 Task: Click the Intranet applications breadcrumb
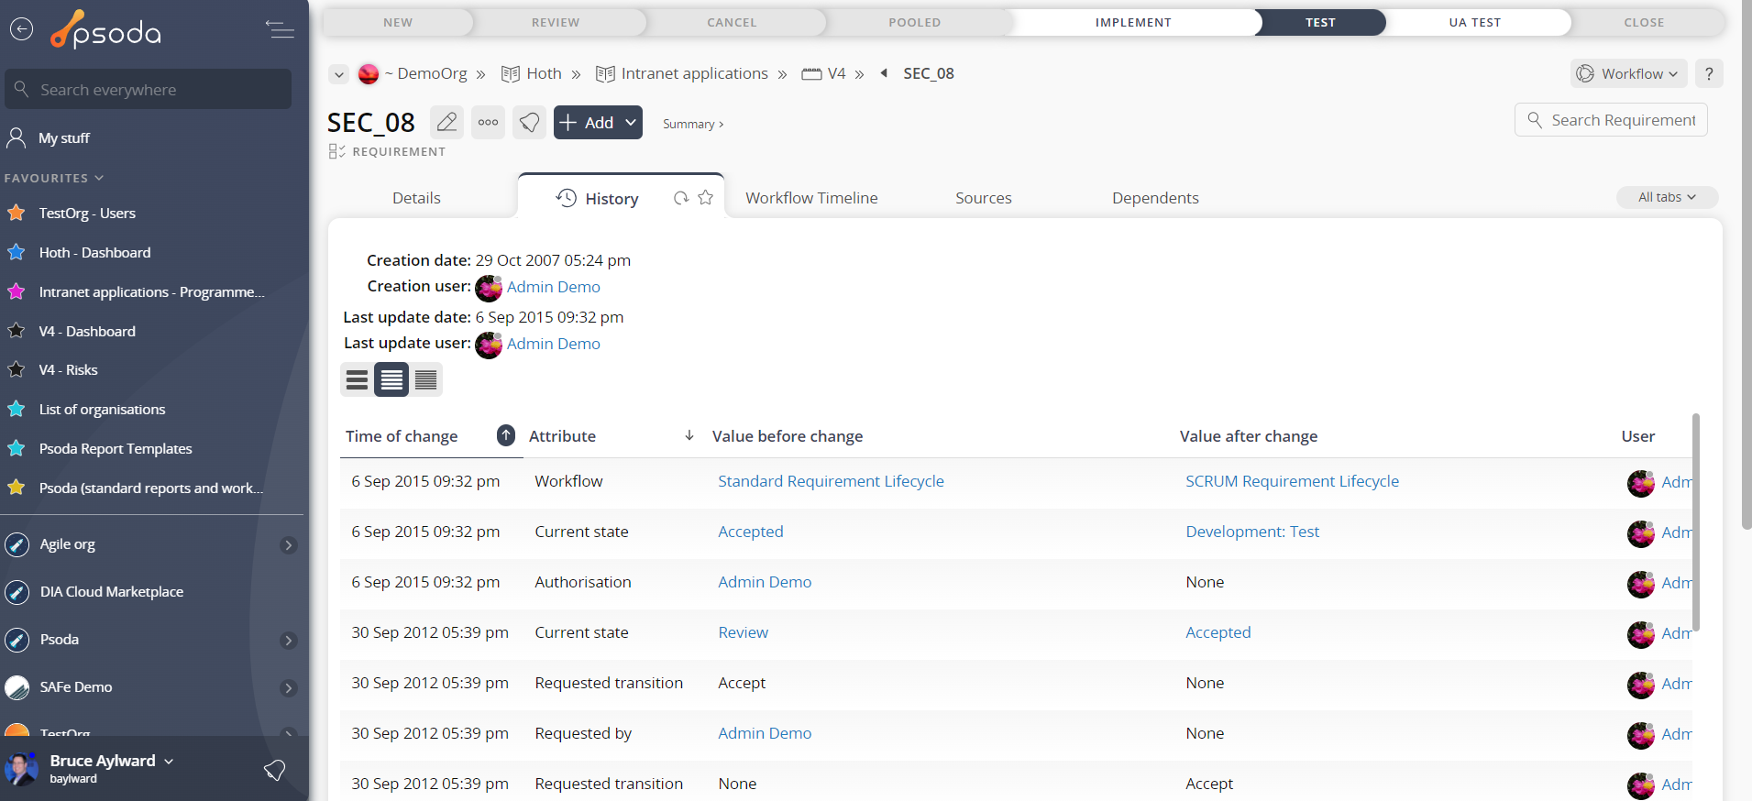[694, 73]
